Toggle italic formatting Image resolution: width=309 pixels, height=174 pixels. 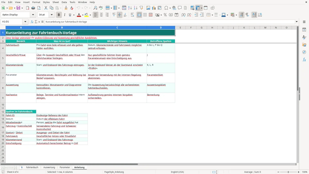click(65, 15)
